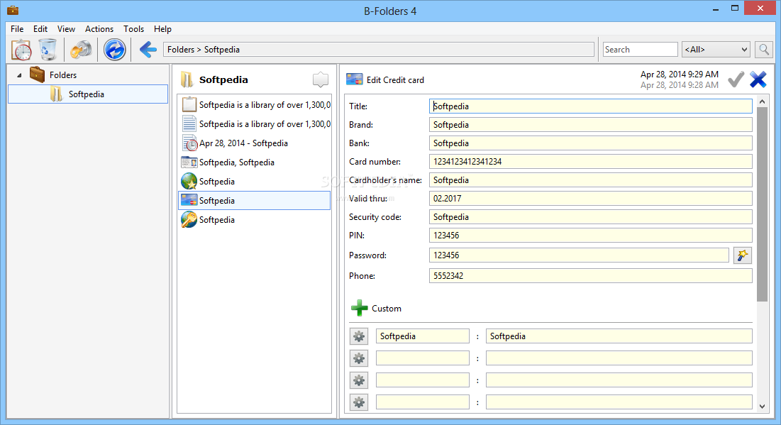Select the key password Softpedia item
Viewport: 781px width, 425px height.
[254, 220]
